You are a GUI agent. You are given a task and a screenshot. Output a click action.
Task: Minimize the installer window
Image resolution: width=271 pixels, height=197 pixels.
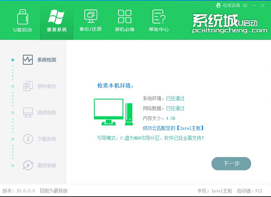pyautogui.click(x=254, y=5)
